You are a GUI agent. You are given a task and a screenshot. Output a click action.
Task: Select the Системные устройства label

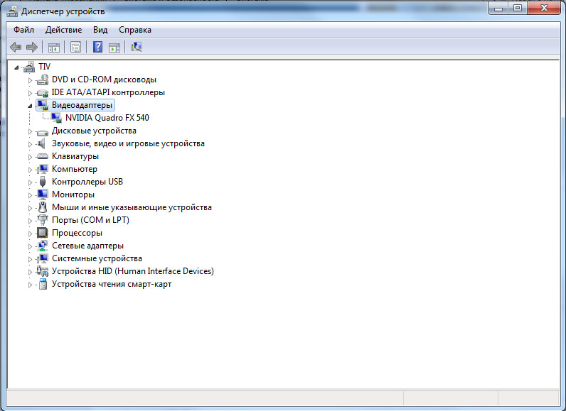(x=97, y=258)
